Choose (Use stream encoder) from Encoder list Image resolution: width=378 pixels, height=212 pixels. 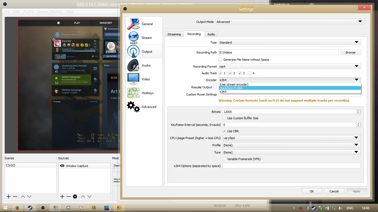click(290, 84)
